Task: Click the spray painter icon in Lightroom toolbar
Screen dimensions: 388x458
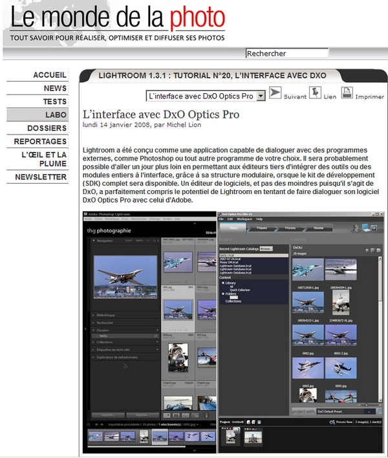Action: 206,415
